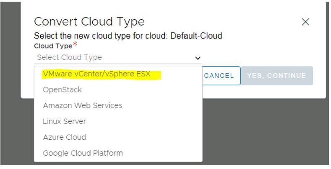
Task: Click Yes, Continue button
Action: [x=277, y=76]
